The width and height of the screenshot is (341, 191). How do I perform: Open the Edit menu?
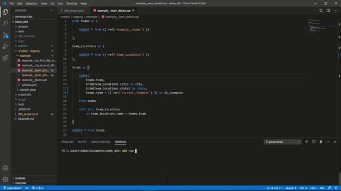point(20,4)
